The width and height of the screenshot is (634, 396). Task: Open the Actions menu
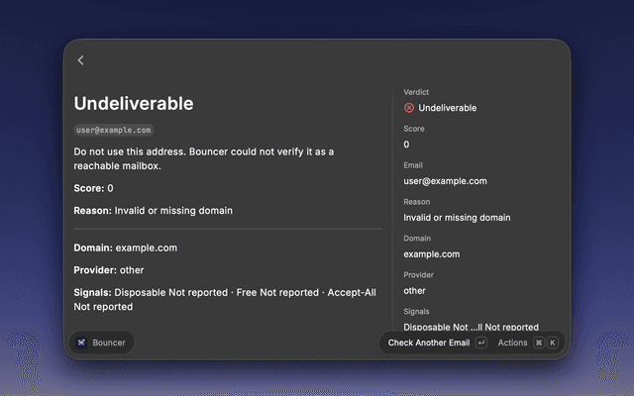click(512, 343)
